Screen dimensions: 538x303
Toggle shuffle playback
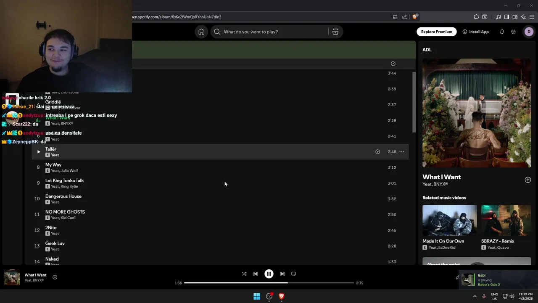[x=244, y=274]
